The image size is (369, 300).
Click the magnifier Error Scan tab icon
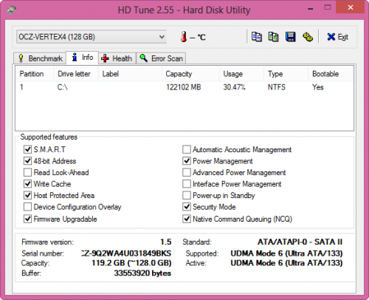click(143, 58)
